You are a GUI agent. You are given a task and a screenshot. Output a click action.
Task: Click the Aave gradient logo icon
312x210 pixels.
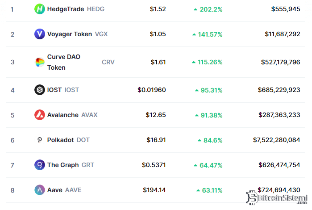40,190
